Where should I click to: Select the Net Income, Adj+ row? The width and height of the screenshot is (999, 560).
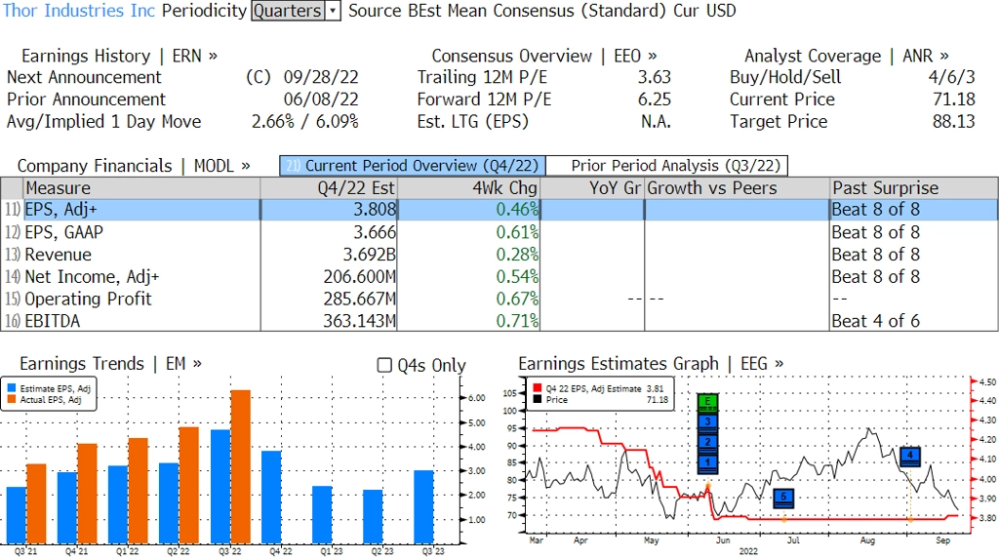(499, 276)
